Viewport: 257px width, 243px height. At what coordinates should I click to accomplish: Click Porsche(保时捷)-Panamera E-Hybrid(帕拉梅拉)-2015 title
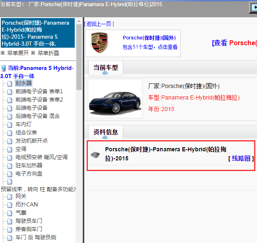coord(166,154)
